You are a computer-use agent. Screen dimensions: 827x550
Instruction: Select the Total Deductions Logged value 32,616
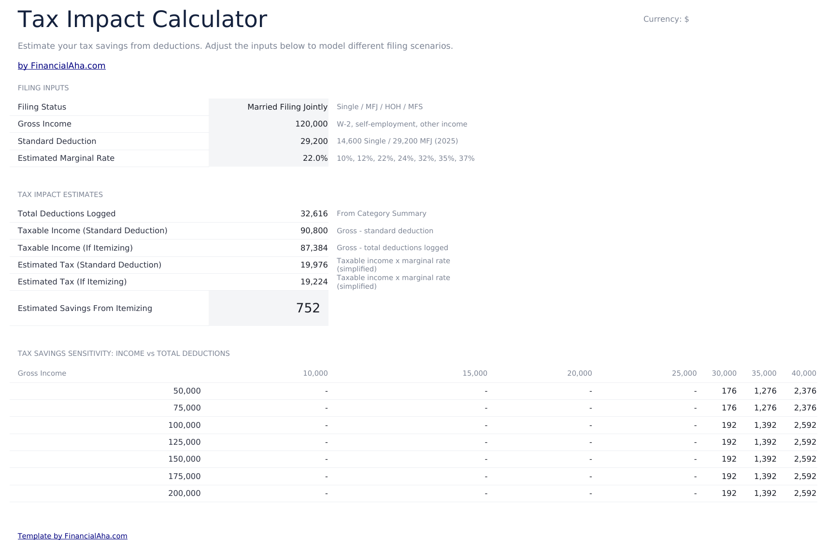tap(314, 214)
